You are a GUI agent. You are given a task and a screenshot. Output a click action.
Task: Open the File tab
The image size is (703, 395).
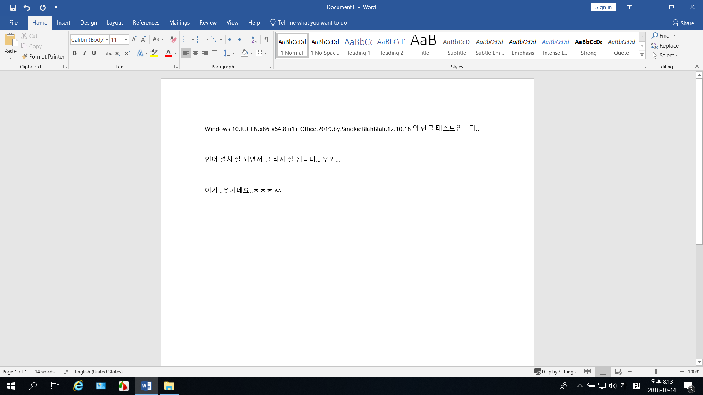(13, 23)
